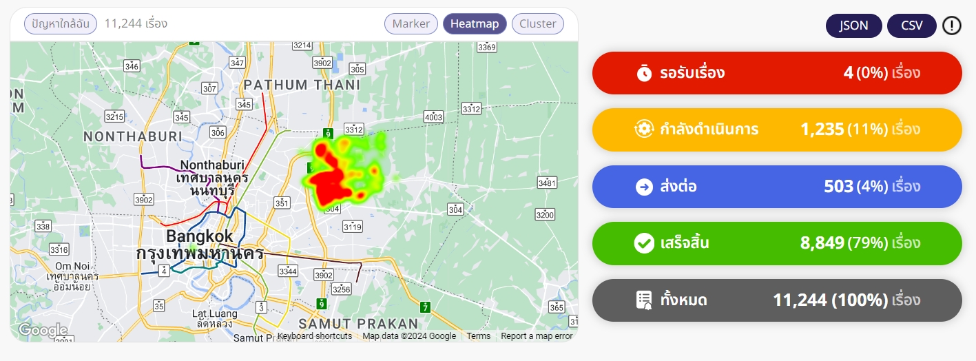Click the gear icon on yellow status card

click(644, 130)
